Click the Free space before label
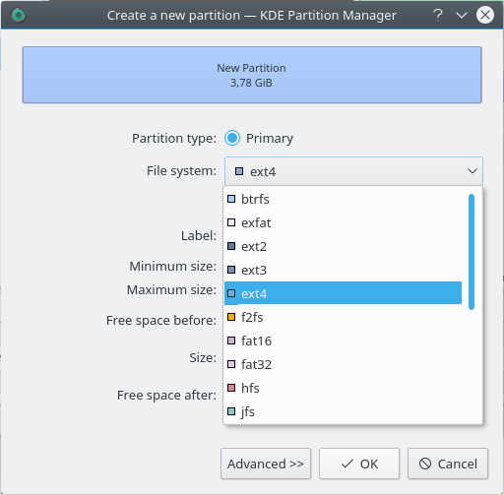Image resolution: width=504 pixels, height=495 pixels. (x=161, y=321)
